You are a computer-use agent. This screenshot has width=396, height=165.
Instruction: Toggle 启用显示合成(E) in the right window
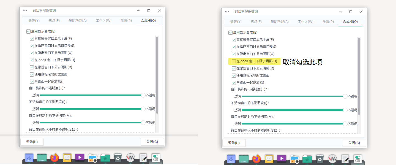(243, 33)
